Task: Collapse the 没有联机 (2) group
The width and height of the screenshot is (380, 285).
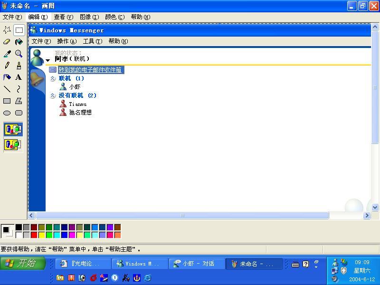Action: 53,96
